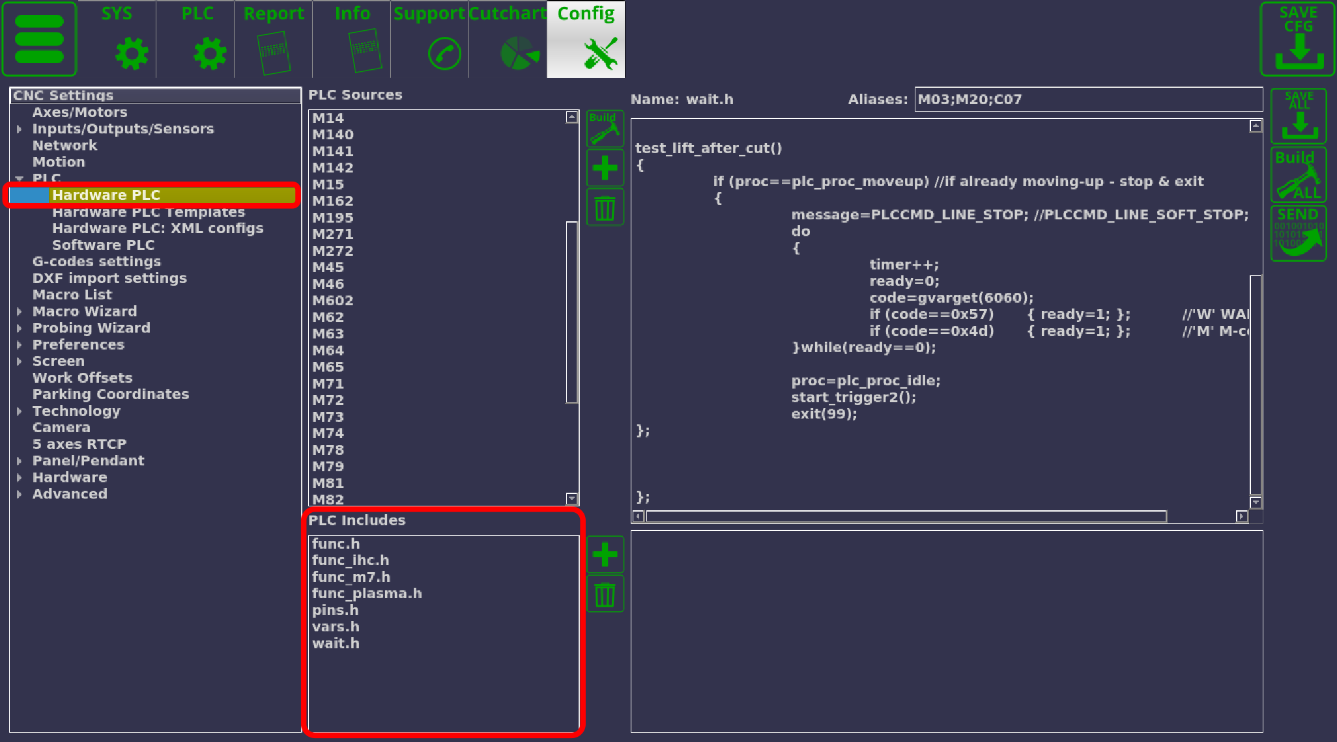Open the hamburger main menu
Image resolution: width=1337 pixels, height=742 pixels.
[x=39, y=39]
